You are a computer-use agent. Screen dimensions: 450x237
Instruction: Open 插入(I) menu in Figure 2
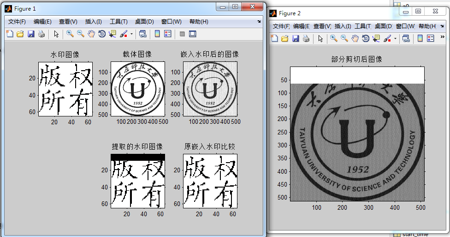click(x=343, y=26)
